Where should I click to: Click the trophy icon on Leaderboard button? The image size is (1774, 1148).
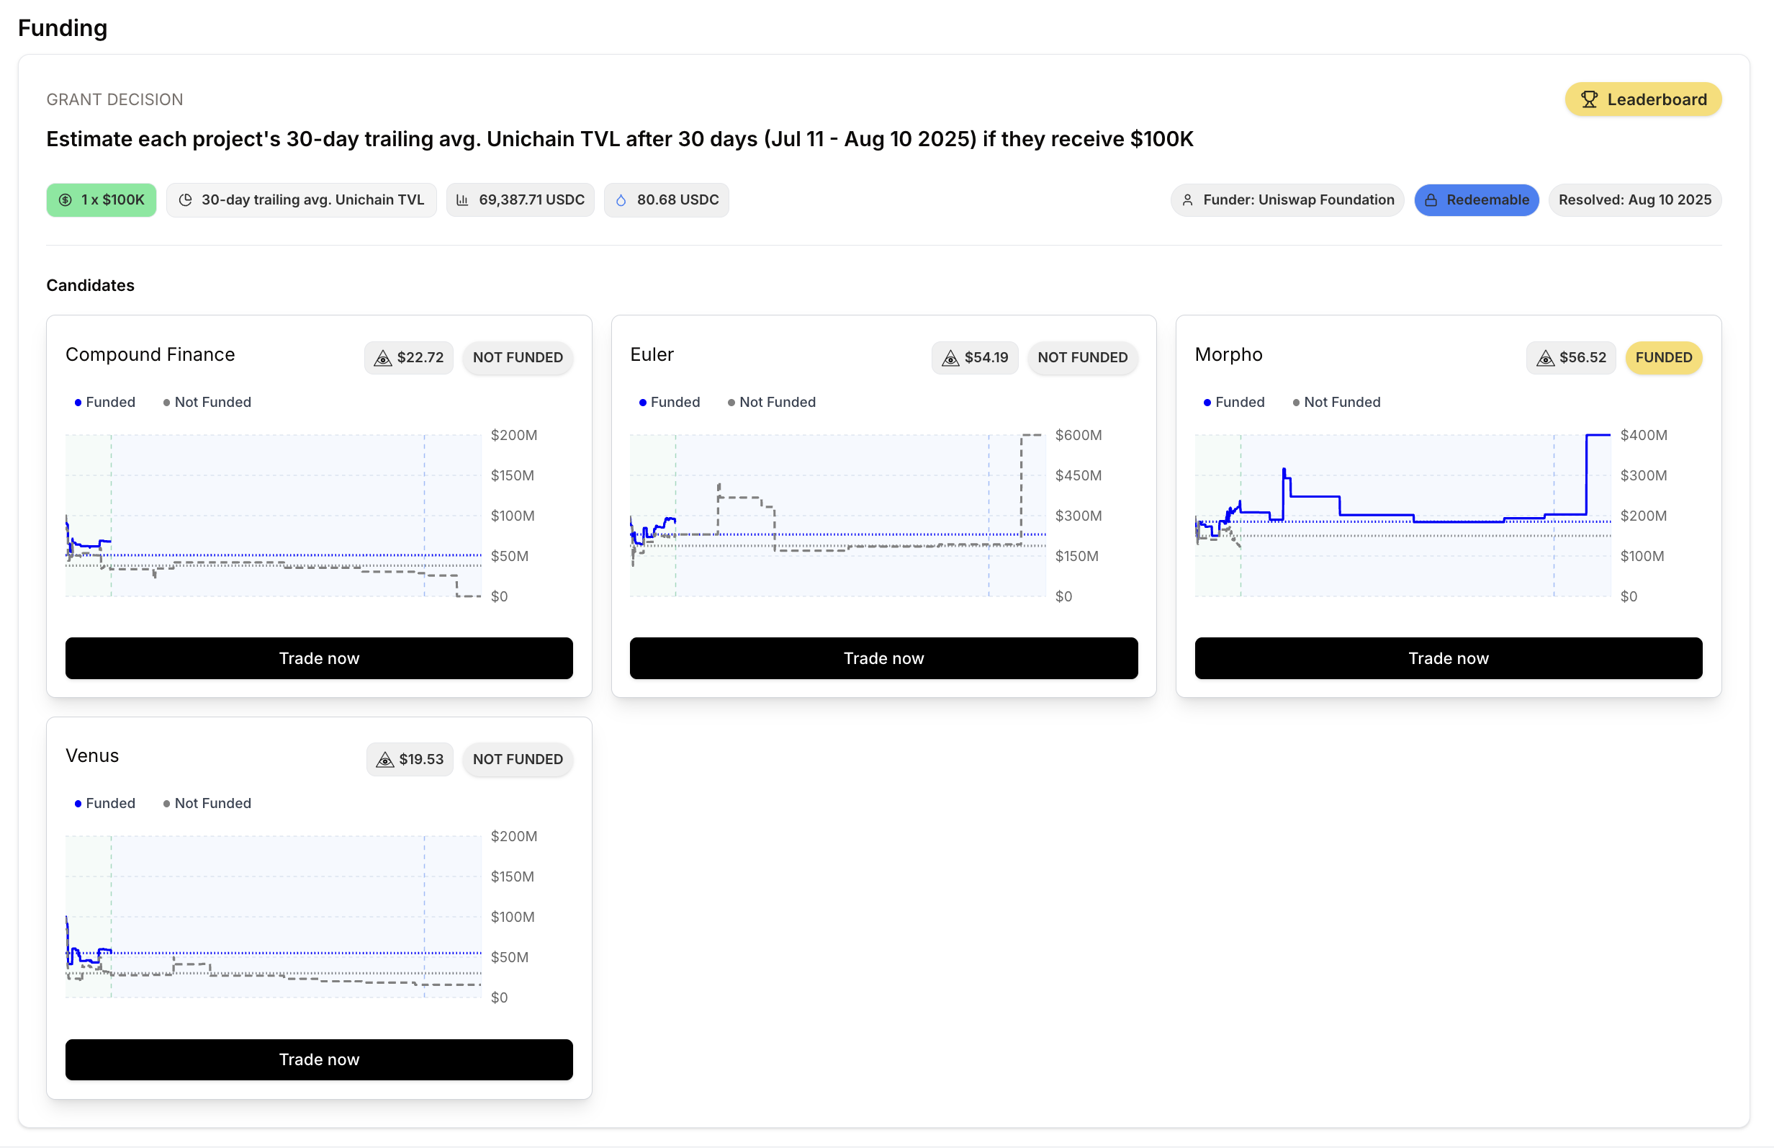coord(1588,99)
